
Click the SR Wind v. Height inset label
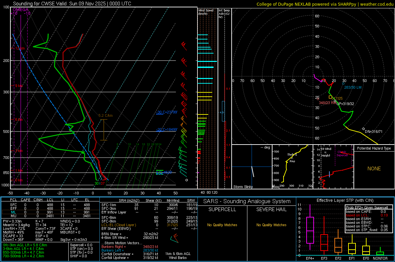(326, 152)
